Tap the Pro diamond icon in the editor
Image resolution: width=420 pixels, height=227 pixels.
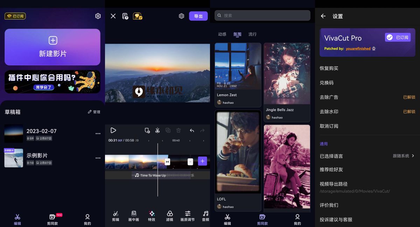[x=138, y=16]
